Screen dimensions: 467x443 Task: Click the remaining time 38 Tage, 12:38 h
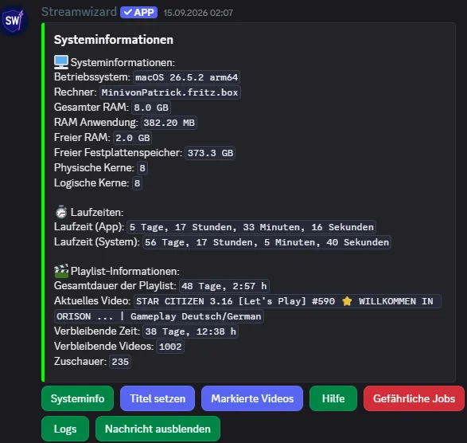coord(190,331)
